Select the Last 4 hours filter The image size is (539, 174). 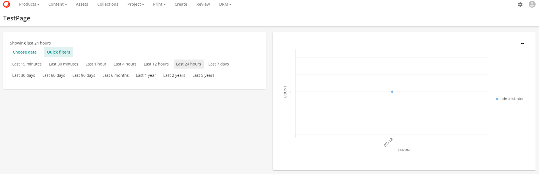coord(125,64)
